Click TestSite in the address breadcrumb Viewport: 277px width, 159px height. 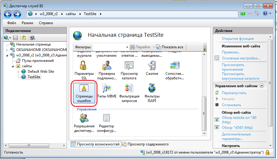tap(90, 14)
